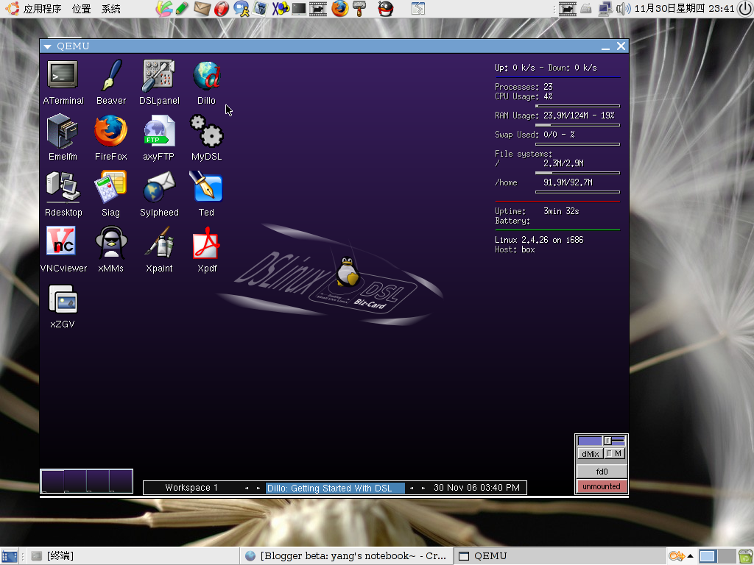Click the photo viewer icon in top panel
Screen dimensions: 754x565
pos(260,8)
